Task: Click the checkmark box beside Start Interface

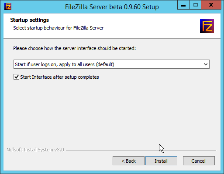Action: 16,77
